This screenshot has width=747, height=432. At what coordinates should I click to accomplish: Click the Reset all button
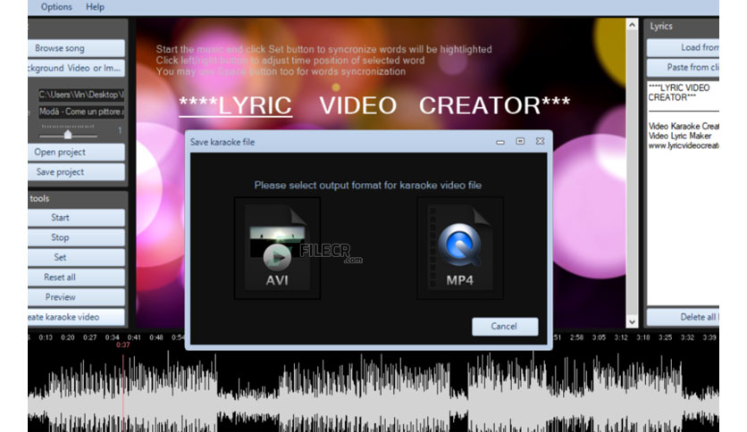point(76,278)
